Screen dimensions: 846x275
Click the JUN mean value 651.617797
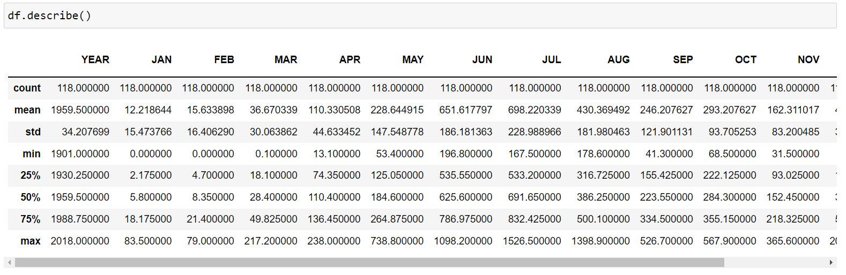coord(465,110)
